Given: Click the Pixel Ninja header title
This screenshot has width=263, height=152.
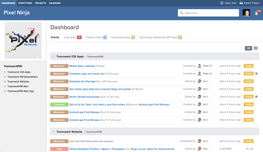Looking at the screenshot, I should pos(17,13).
